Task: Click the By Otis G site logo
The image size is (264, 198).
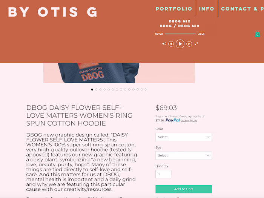Action: (53, 12)
